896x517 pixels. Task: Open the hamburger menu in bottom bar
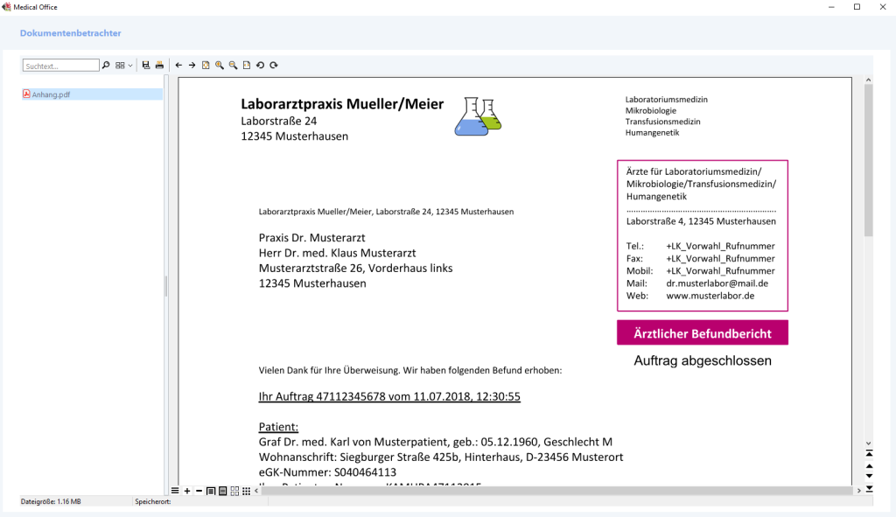(x=175, y=491)
